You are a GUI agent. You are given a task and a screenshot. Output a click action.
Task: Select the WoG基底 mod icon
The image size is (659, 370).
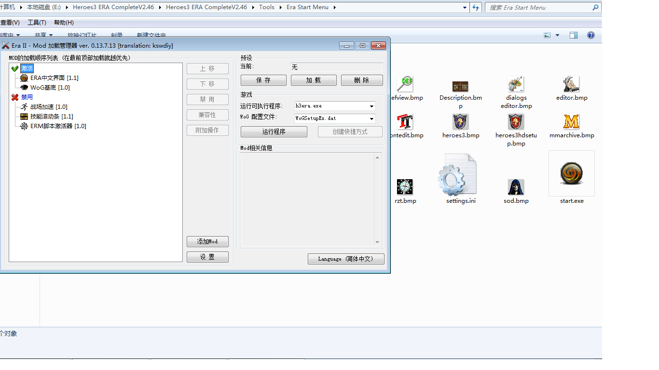(x=24, y=88)
